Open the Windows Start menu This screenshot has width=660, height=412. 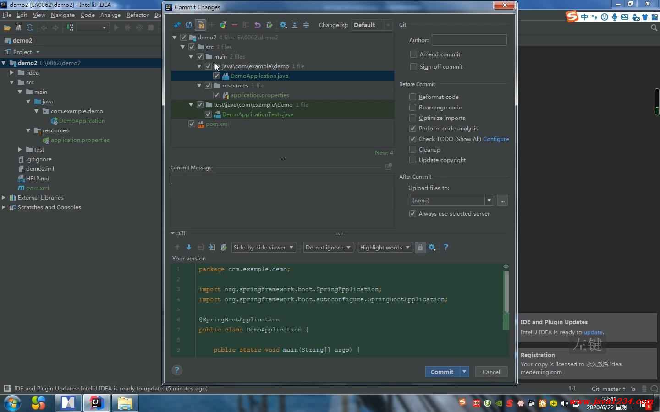click(12, 403)
